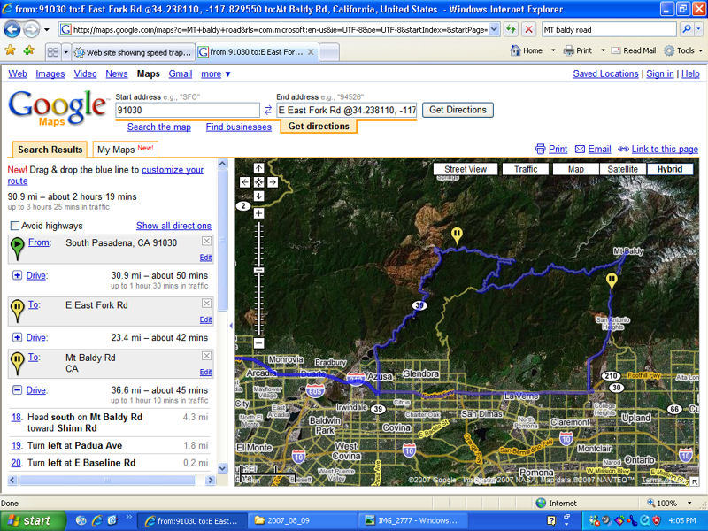Screen dimensions: 708x531
Task: Open the Quick Tabs list dropdown arrow
Action: (x=65, y=52)
